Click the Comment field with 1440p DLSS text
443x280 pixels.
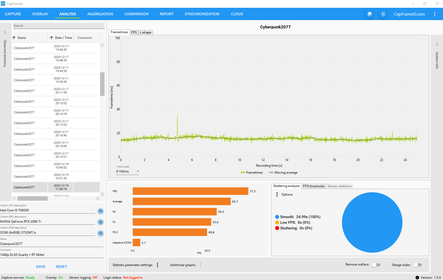(51, 255)
